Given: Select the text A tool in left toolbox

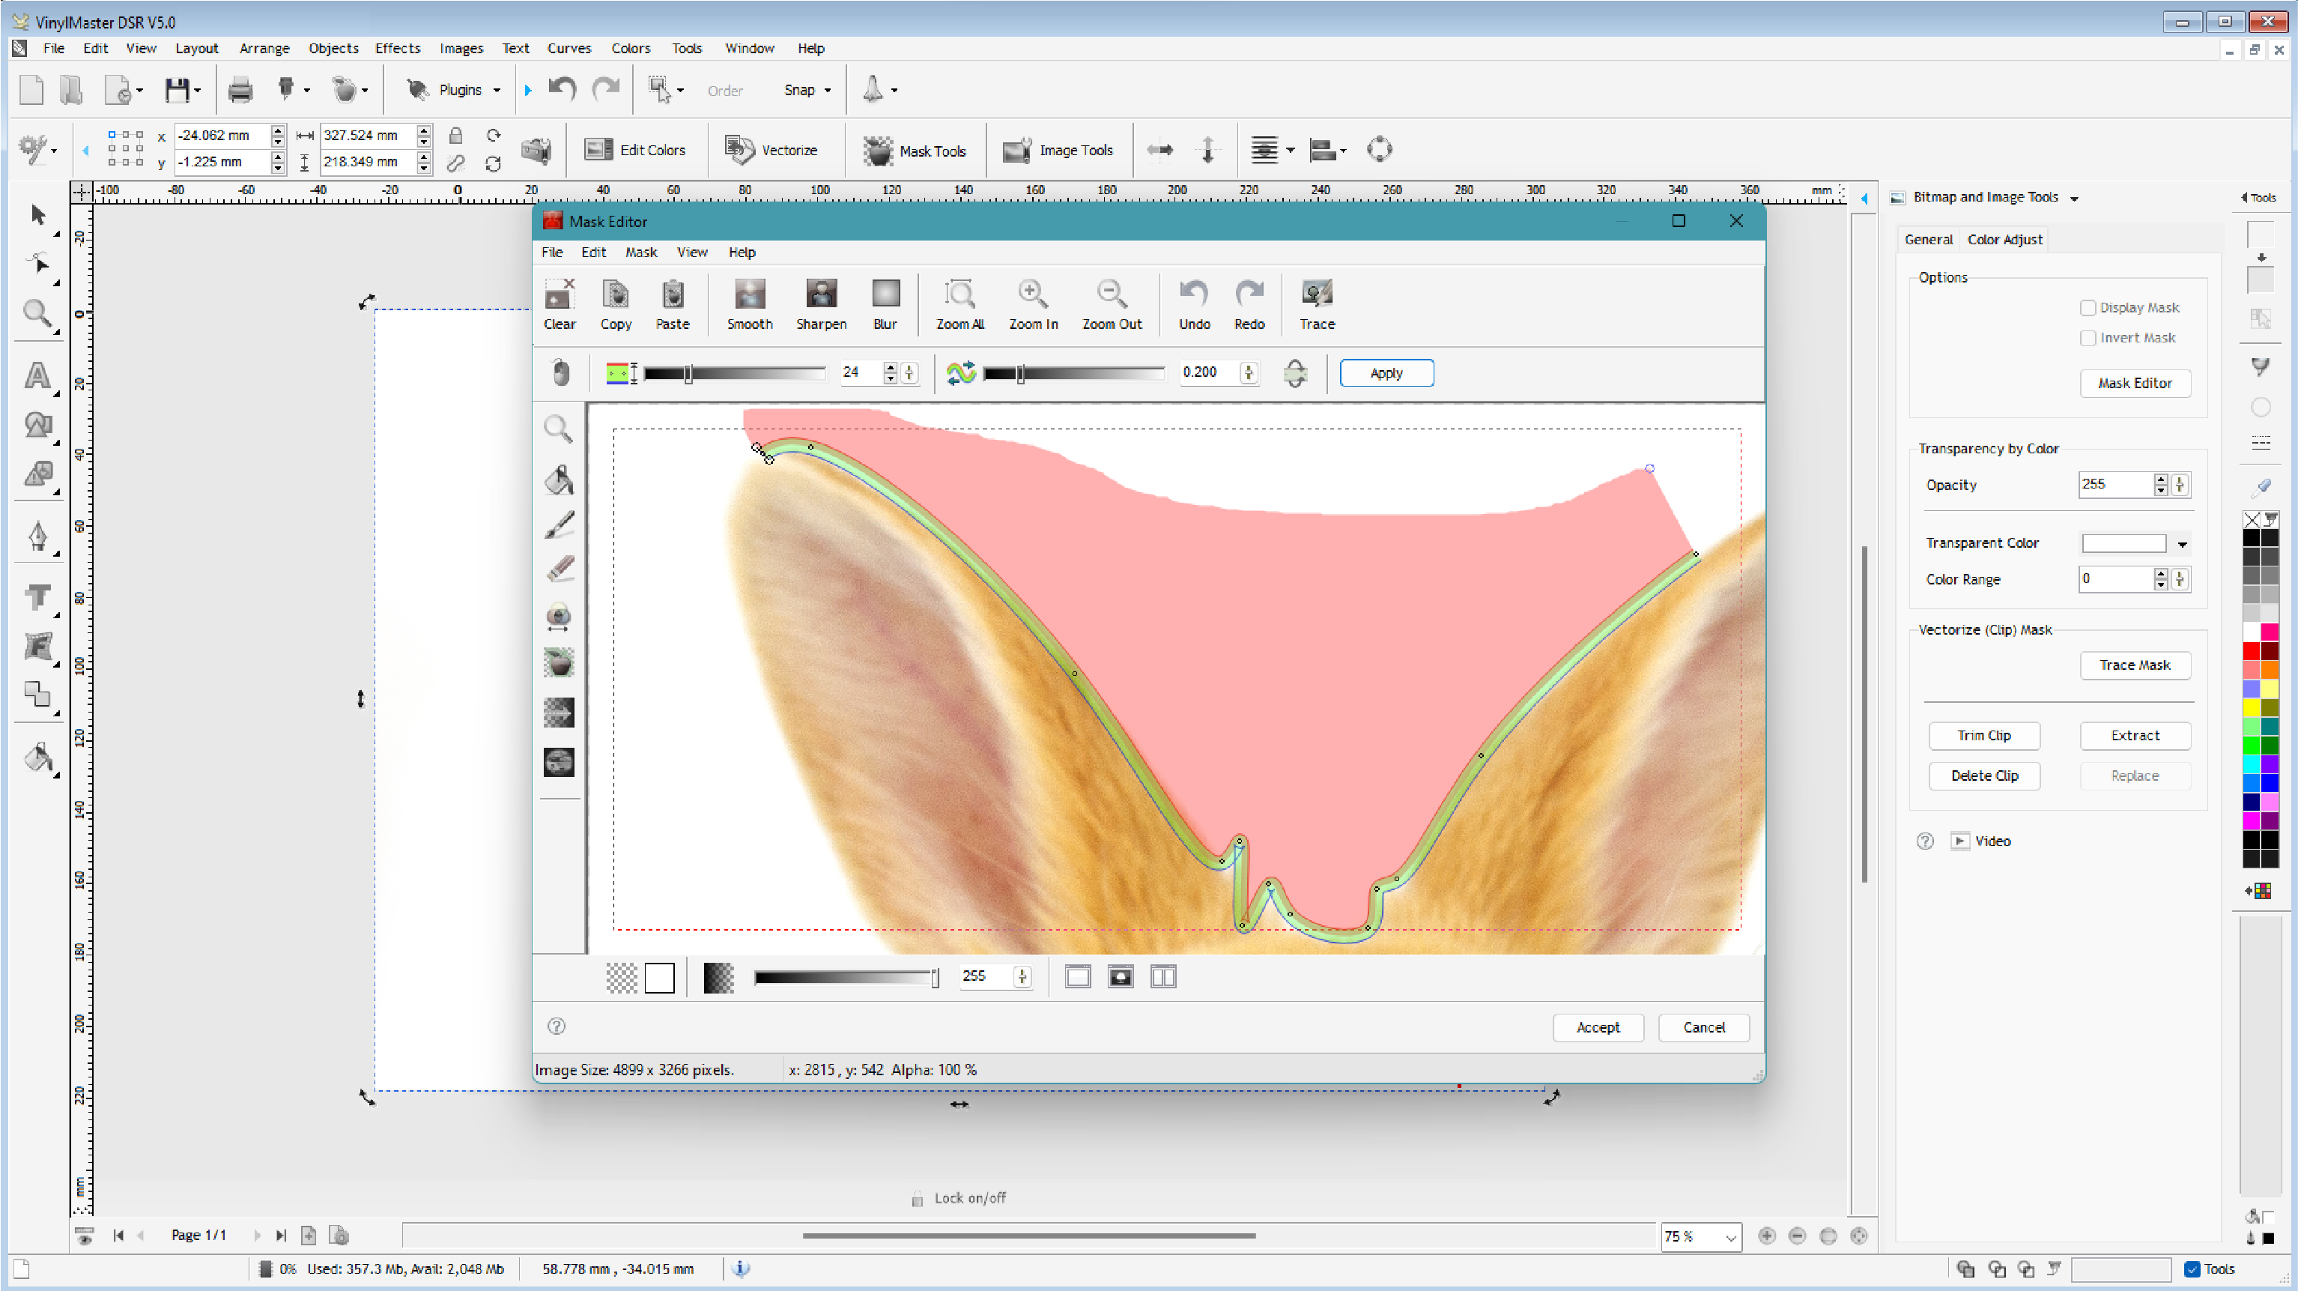Looking at the screenshot, I should tap(37, 375).
